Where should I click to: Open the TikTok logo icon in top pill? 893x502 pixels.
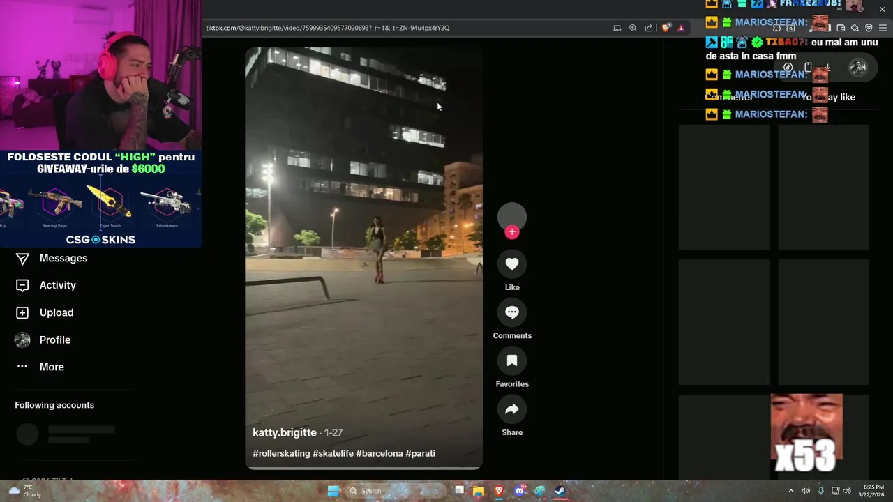click(788, 68)
